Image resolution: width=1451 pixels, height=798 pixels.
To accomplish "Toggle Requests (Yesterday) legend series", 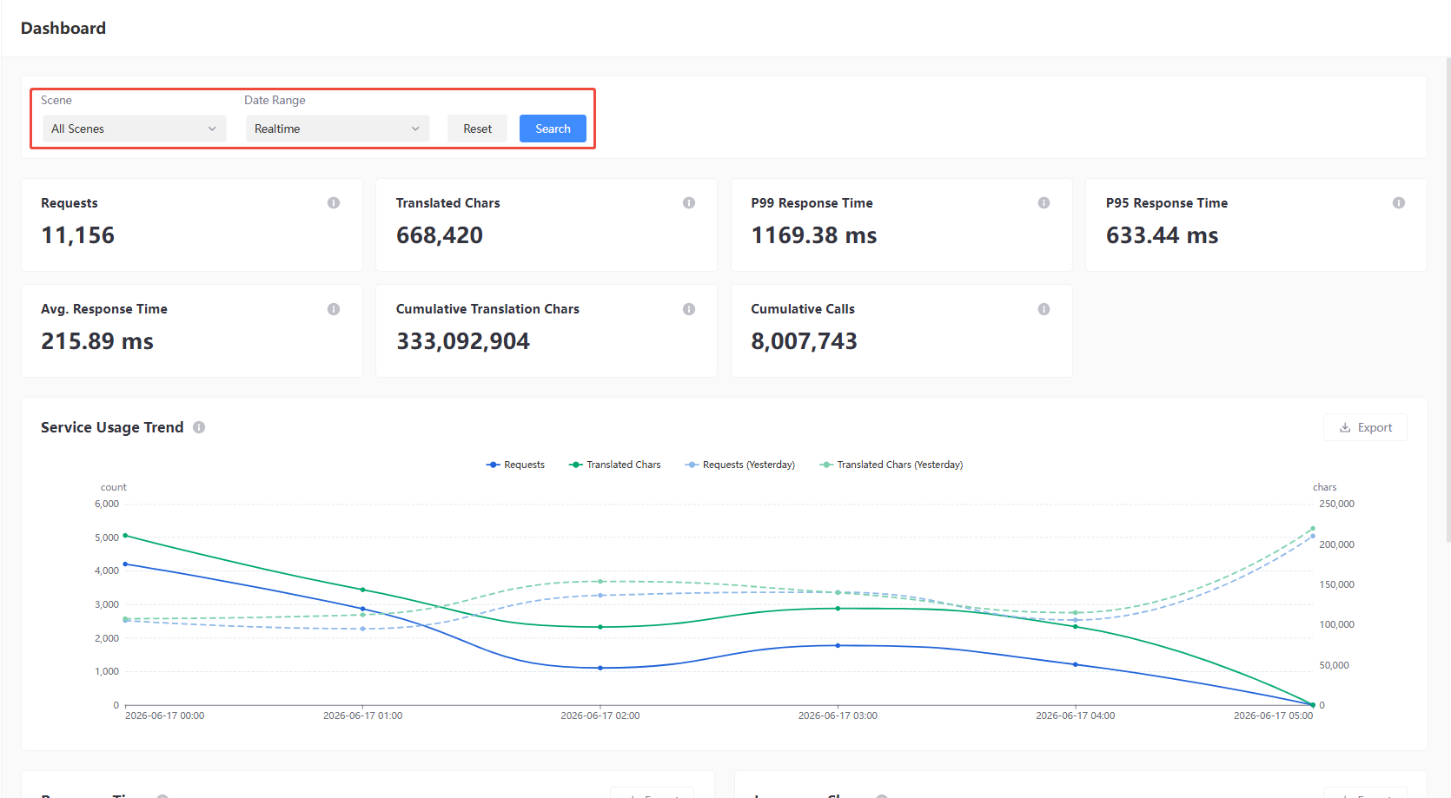I will (740, 465).
